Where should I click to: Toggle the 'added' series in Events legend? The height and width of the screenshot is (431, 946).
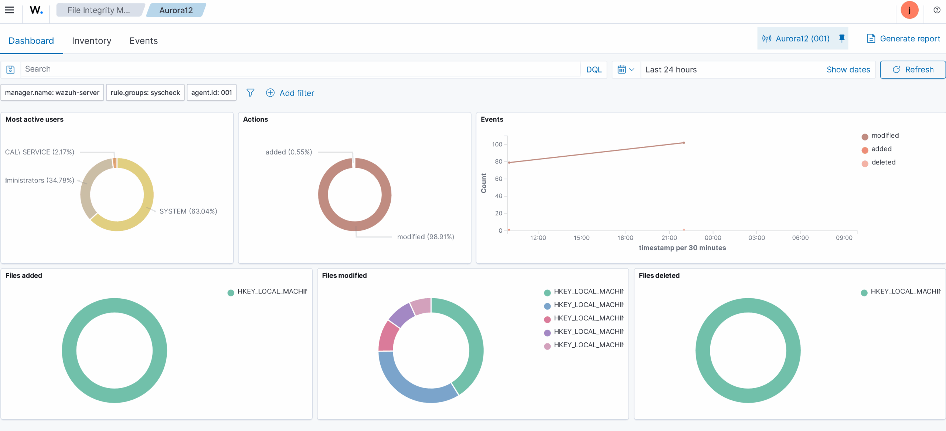click(881, 149)
